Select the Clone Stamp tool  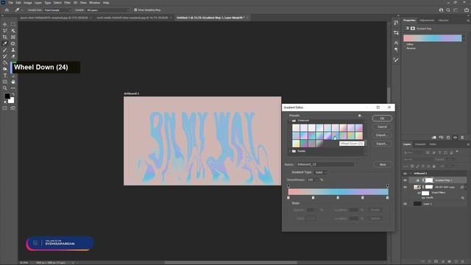point(13,50)
